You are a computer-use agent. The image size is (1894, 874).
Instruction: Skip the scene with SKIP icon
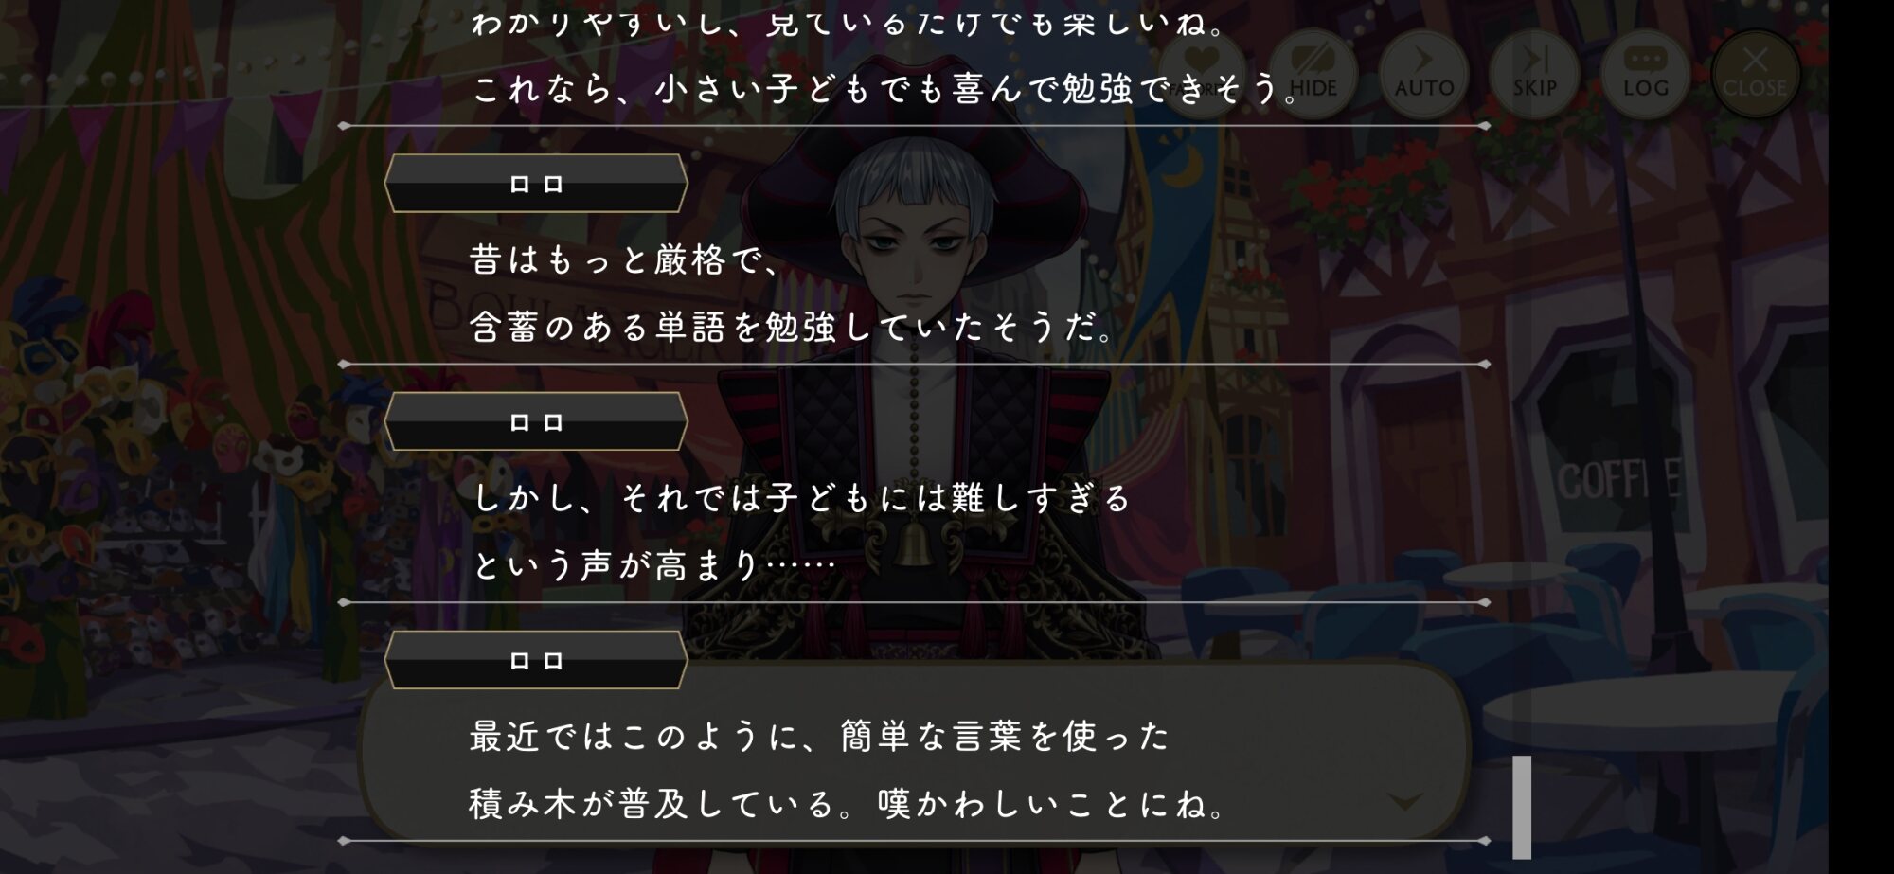pyautogui.click(x=1534, y=74)
